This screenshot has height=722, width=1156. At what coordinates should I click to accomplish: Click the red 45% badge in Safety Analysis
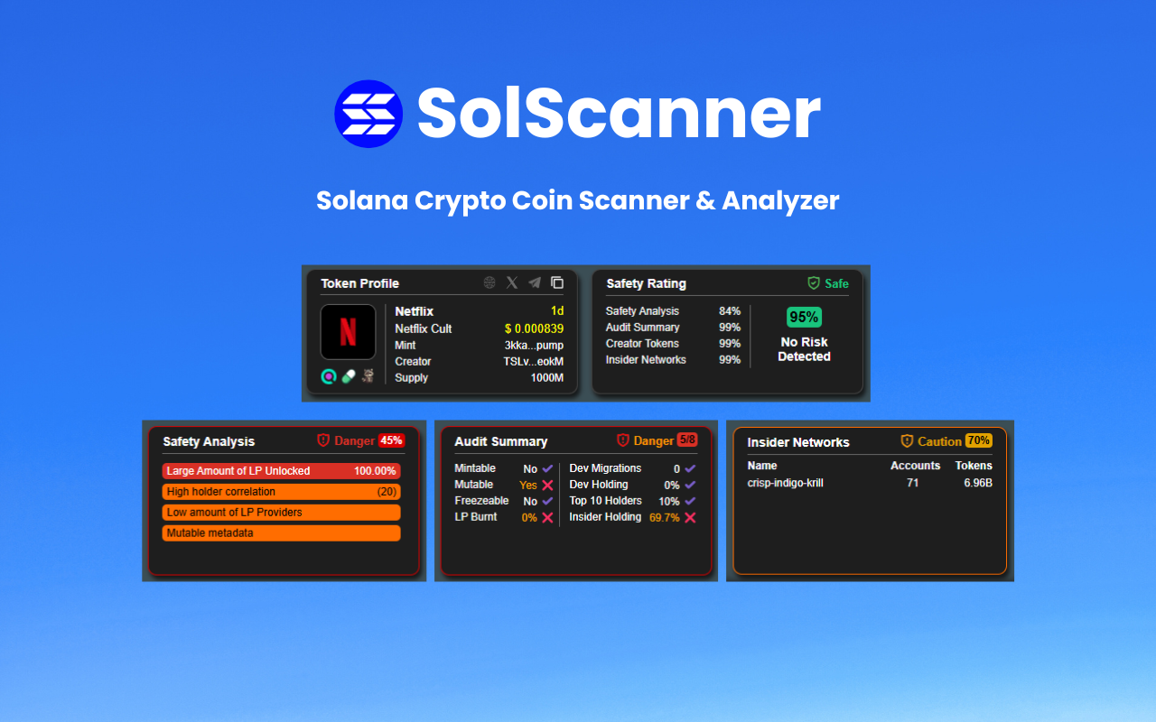[392, 441]
